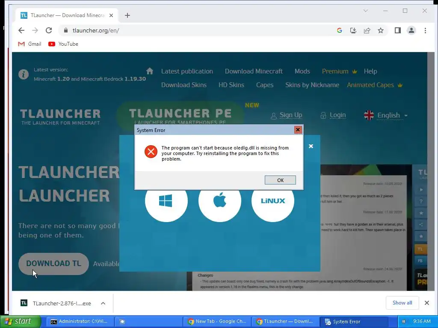
Task: Reload the tlauncher.org page
Action: [x=49, y=30]
